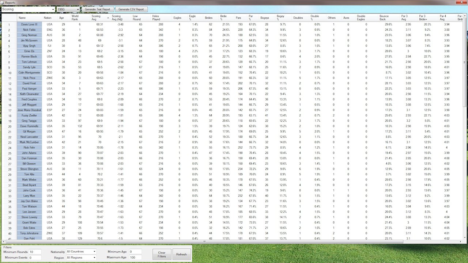
Task: Sort by the Doubles column header
Action: click(300, 18)
